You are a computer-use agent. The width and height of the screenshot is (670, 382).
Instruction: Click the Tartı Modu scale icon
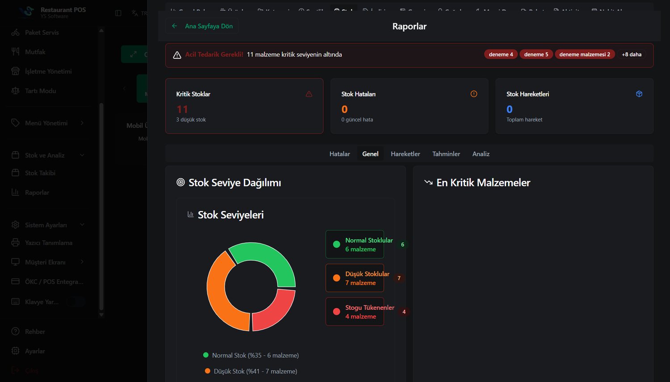15,91
